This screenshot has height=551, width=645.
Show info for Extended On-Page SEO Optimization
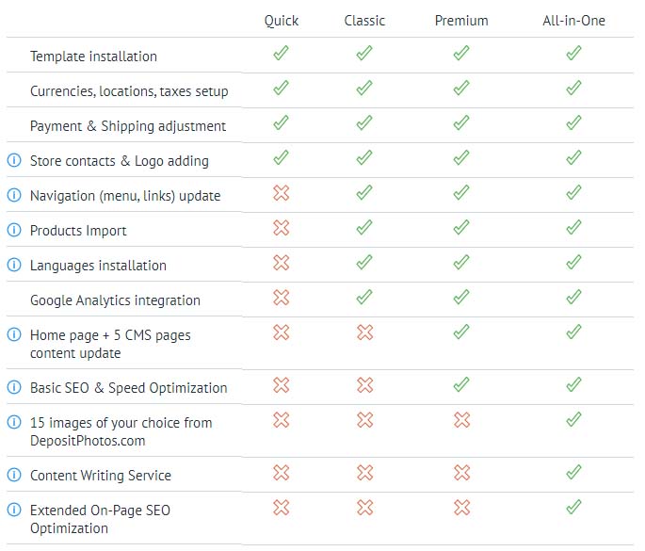(x=14, y=510)
